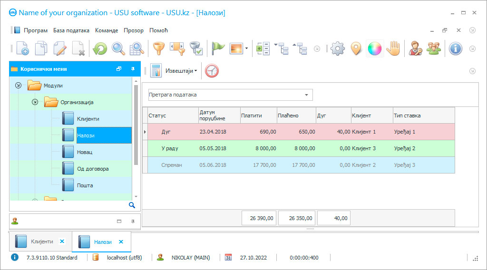Image resolution: width=487 pixels, height=270 pixels.
Task: Open the filter funnel tool
Action: click(x=158, y=48)
